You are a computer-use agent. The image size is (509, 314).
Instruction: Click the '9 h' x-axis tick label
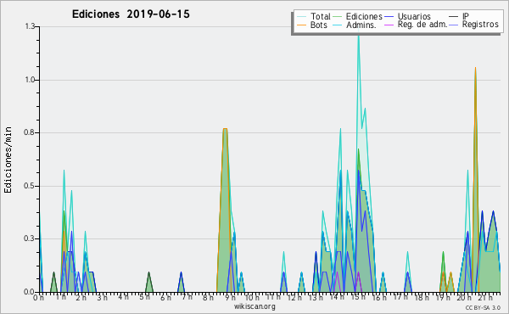click(231, 297)
